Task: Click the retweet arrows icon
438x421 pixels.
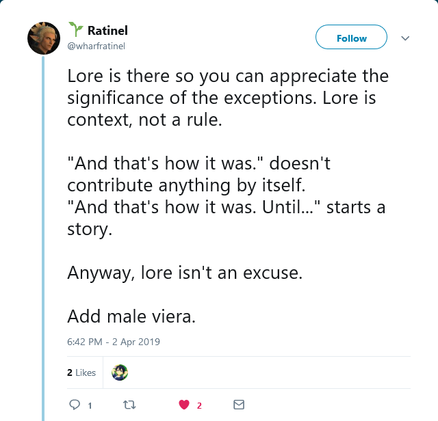Action: [129, 405]
